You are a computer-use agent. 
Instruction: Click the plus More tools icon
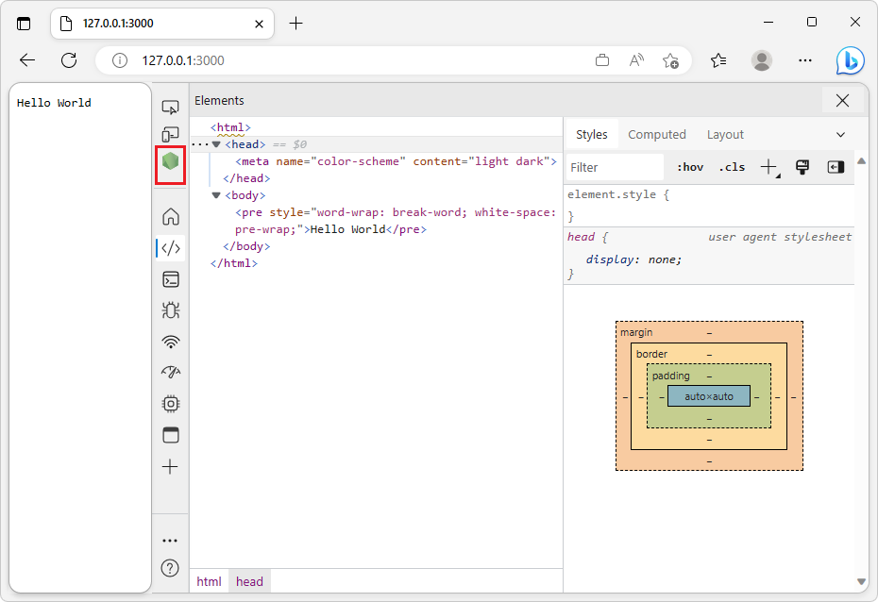click(170, 467)
